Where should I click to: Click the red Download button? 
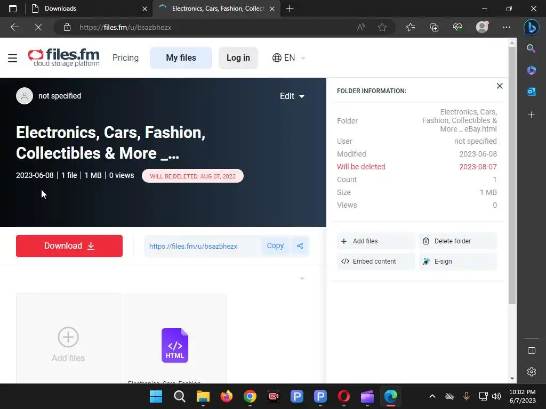tap(69, 246)
